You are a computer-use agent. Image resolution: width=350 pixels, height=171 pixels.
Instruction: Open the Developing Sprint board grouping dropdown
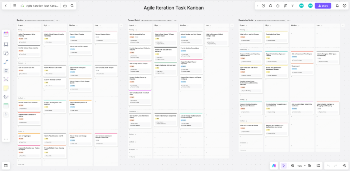[x=271, y=20]
